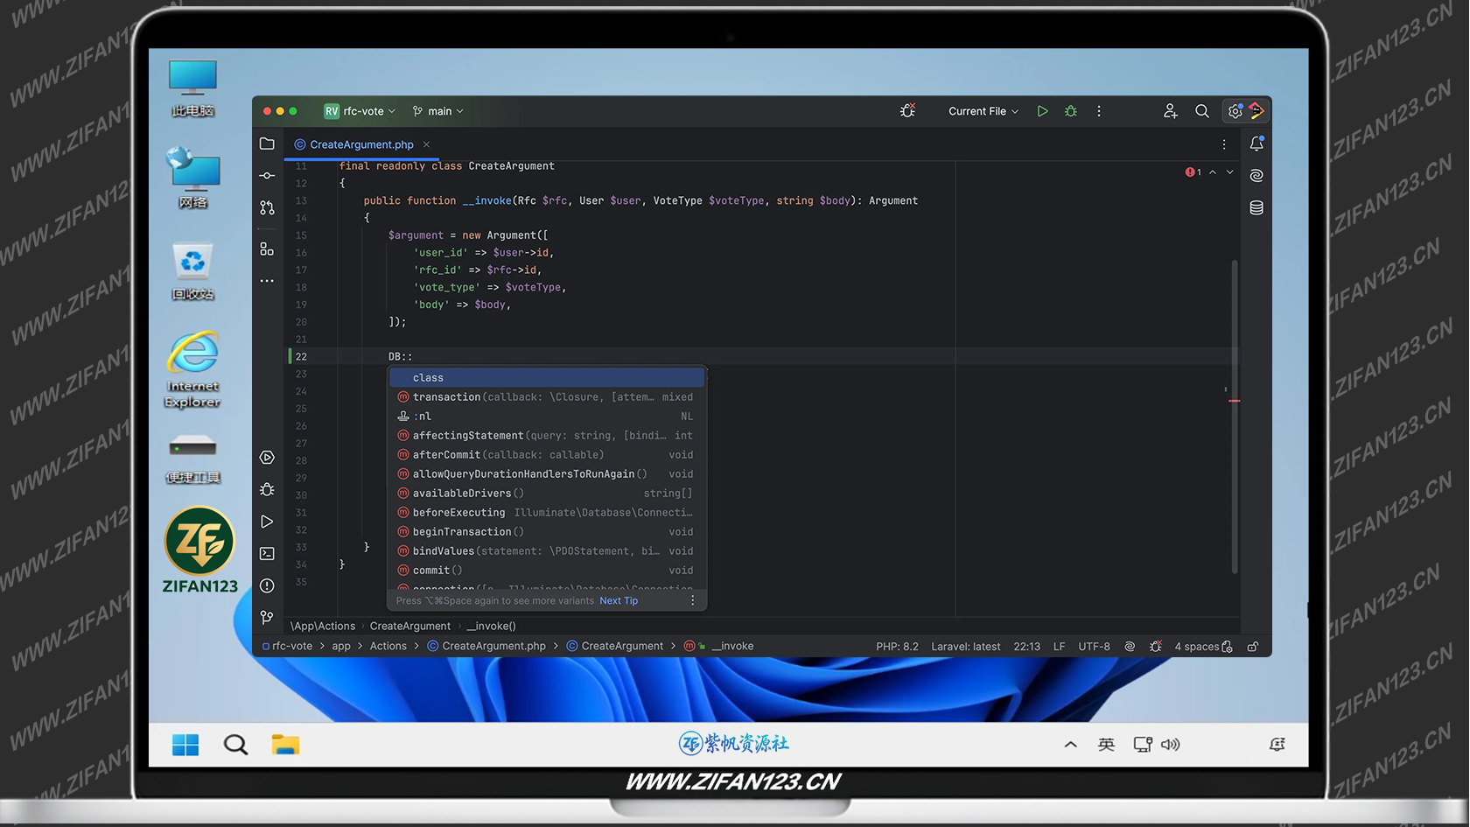Open the Notifications bell panel
The width and height of the screenshot is (1470, 827).
(1256, 144)
